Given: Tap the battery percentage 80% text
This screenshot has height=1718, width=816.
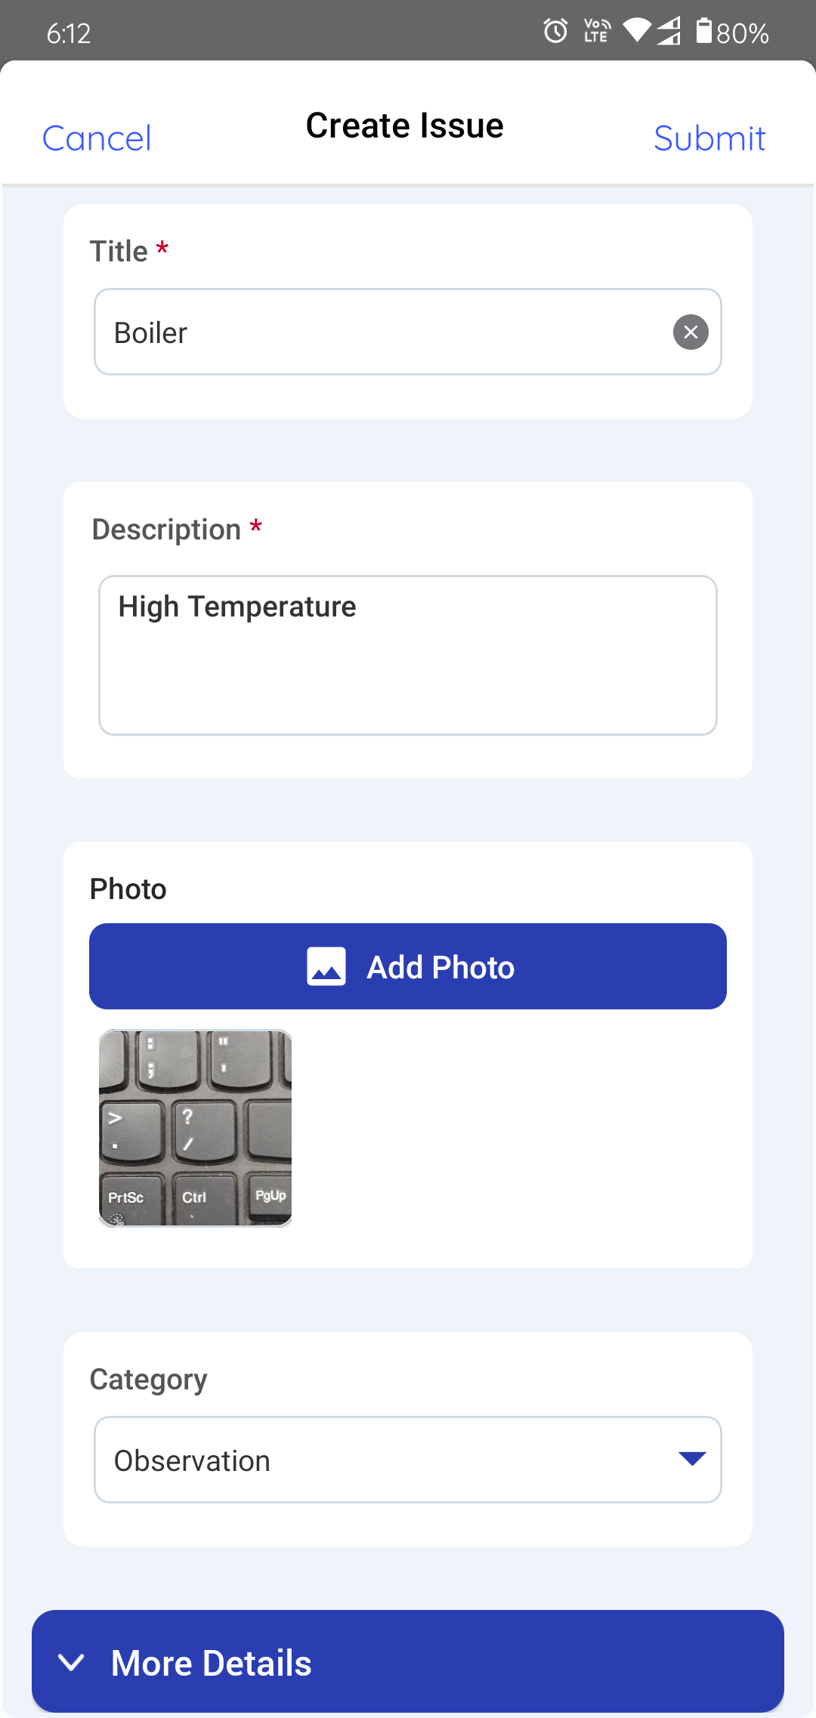Looking at the screenshot, I should pos(742,33).
